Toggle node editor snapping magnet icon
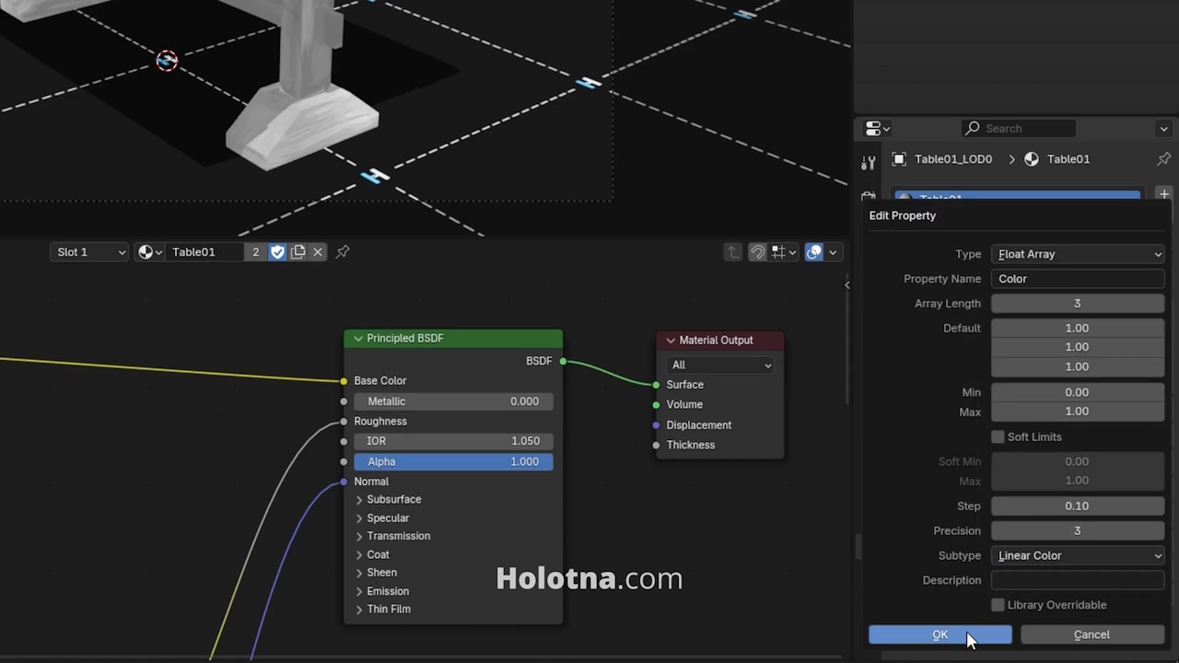 click(x=757, y=252)
